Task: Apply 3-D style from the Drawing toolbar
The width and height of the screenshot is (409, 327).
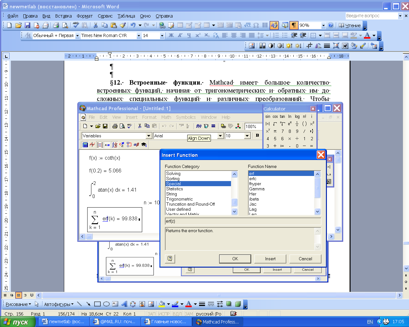Action: coord(238,304)
